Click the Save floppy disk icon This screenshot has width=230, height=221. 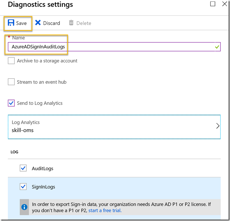pyautogui.click(x=11, y=23)
